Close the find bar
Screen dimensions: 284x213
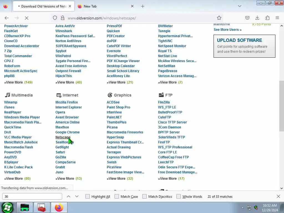click(278, 196)
